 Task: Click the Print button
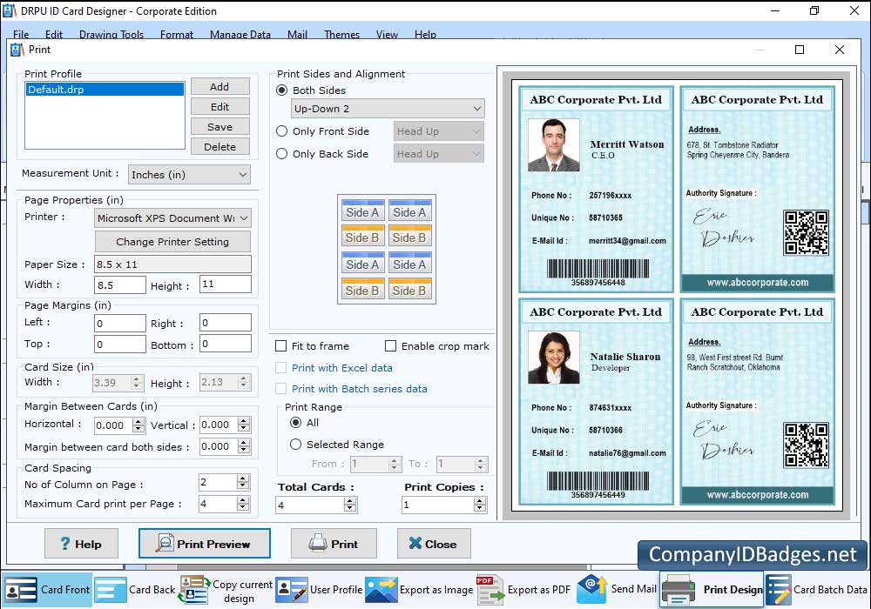click(x=334, y=544)
